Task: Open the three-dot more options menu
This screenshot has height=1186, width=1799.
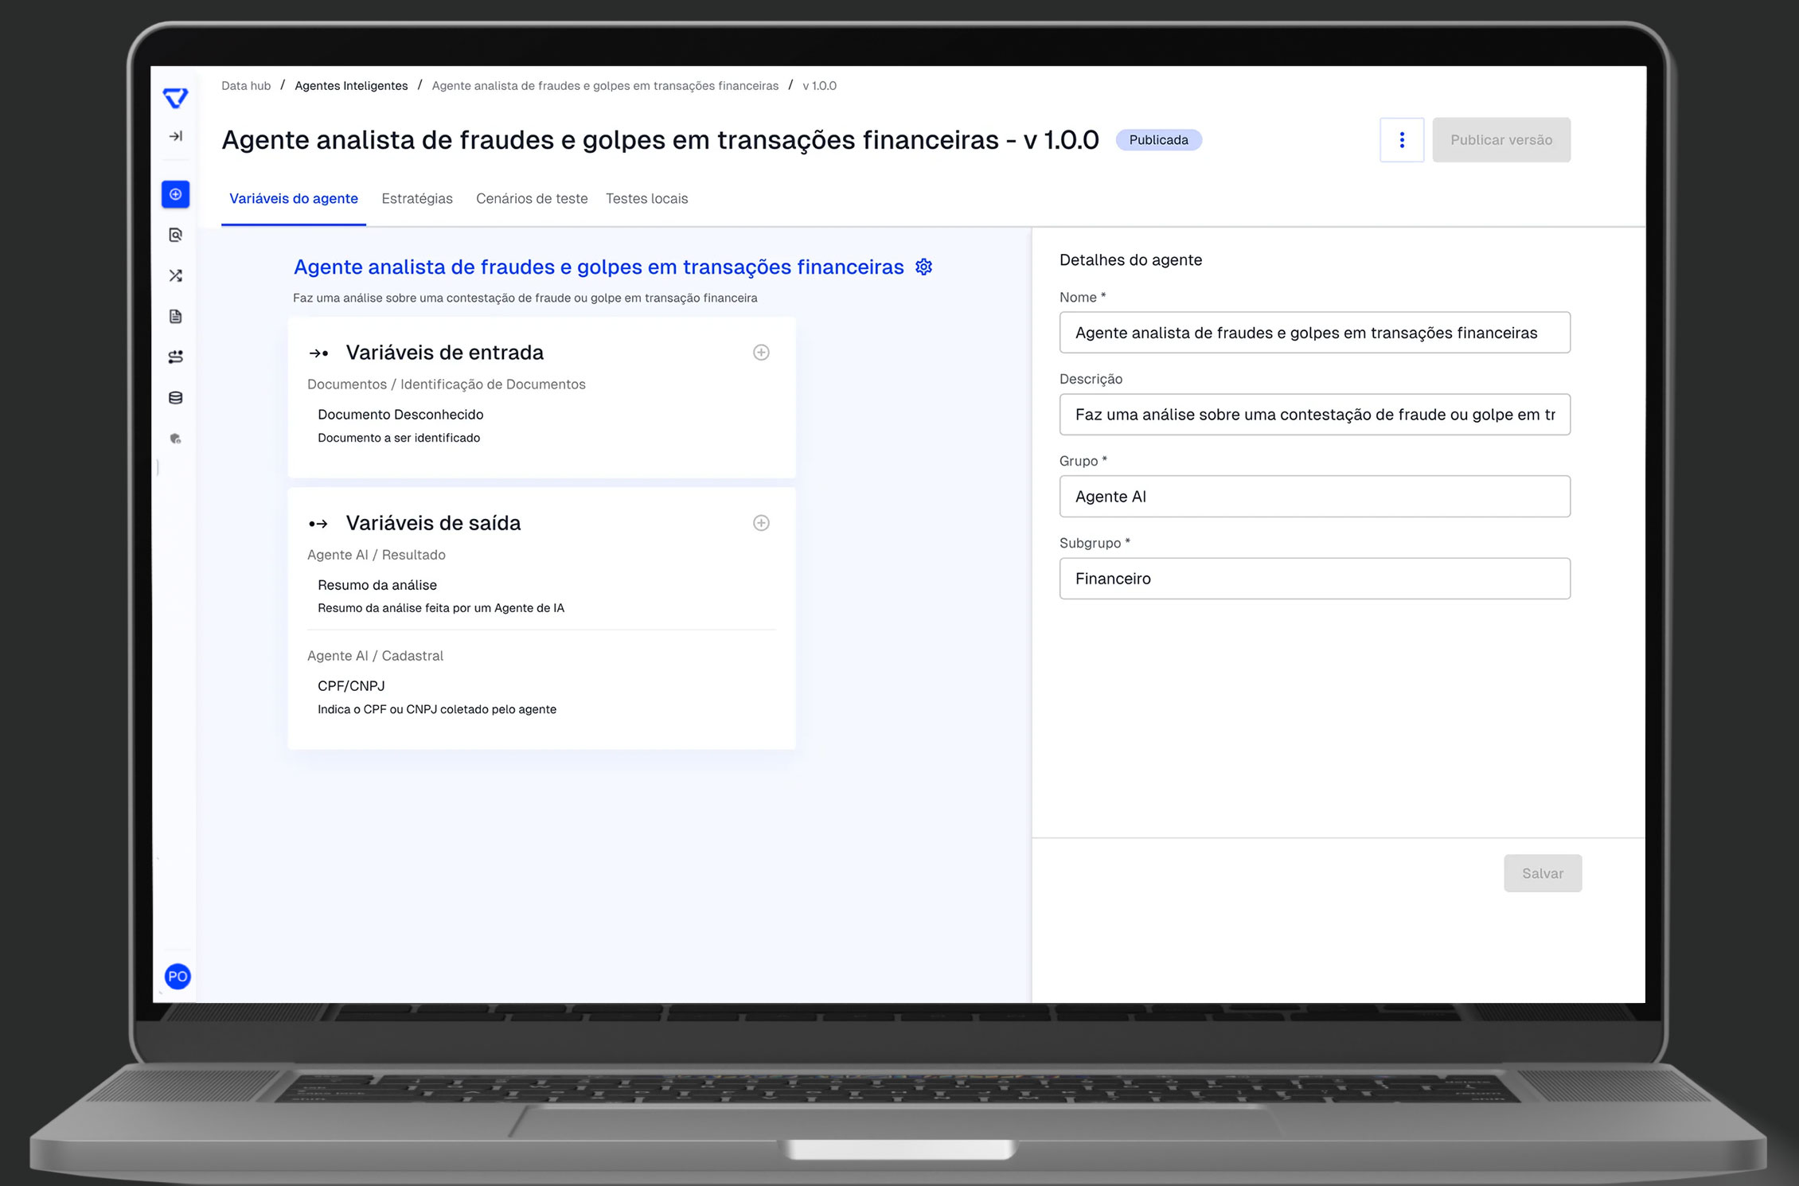Action: [1402, 140]
